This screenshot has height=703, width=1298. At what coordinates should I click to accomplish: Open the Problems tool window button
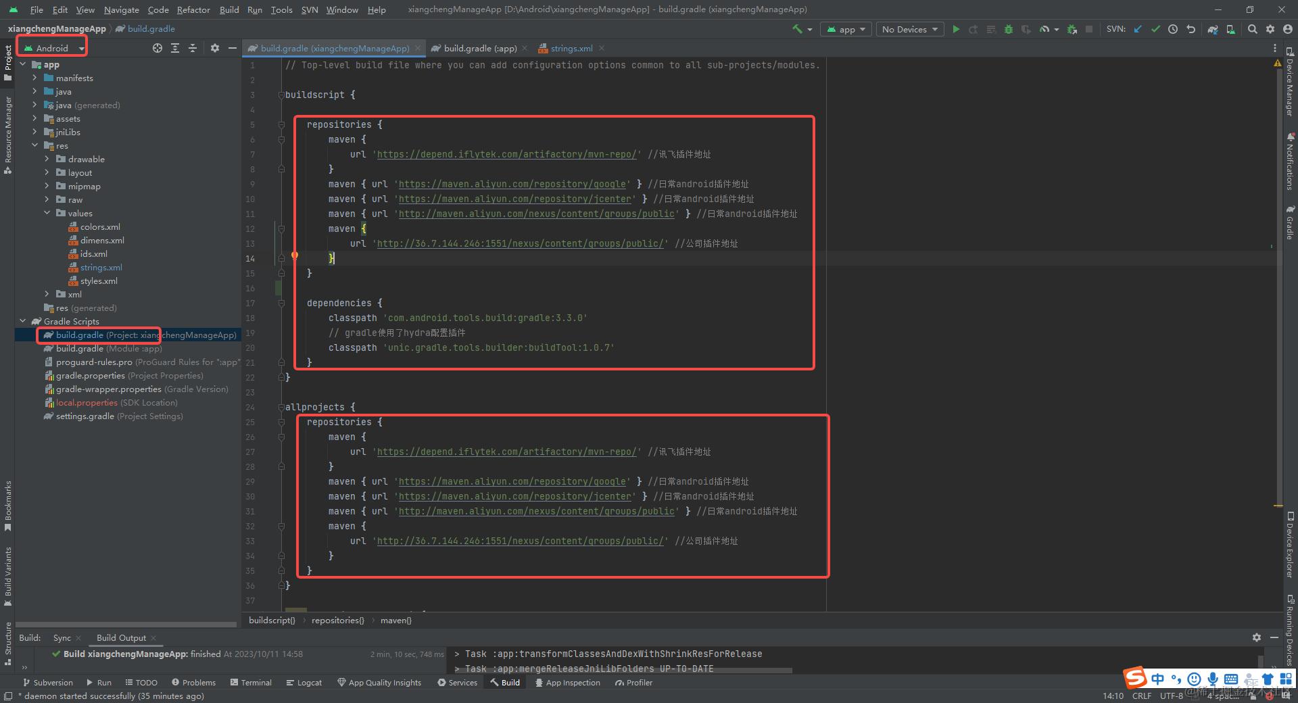pos(193,683)
